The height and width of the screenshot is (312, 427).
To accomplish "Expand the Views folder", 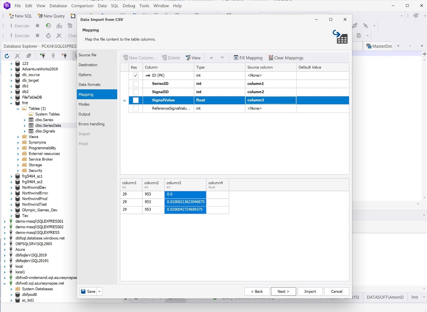I will [18, 137].
